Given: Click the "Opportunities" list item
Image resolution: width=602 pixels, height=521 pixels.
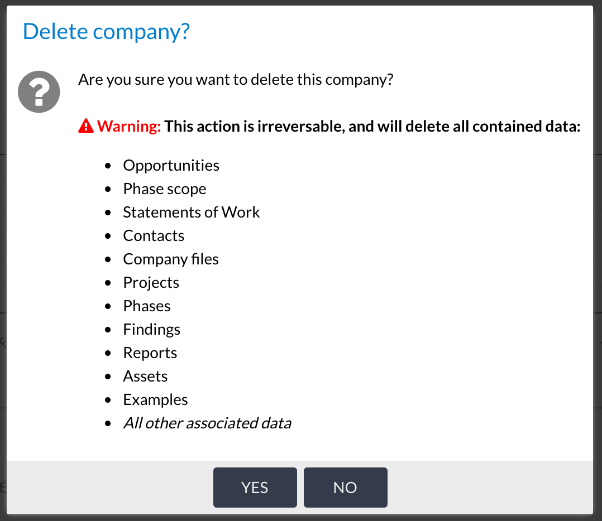Looking at the screenshot, I should pos(171,166).
